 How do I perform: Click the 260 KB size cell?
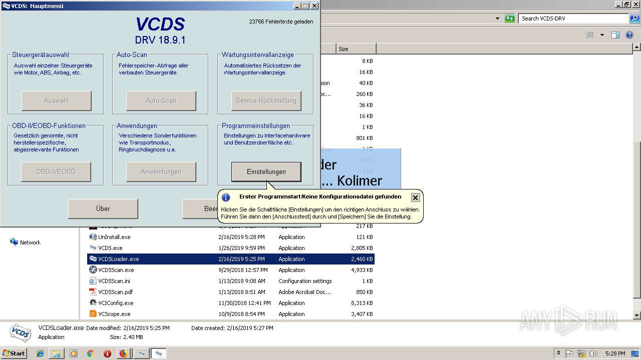pos(364,94)
